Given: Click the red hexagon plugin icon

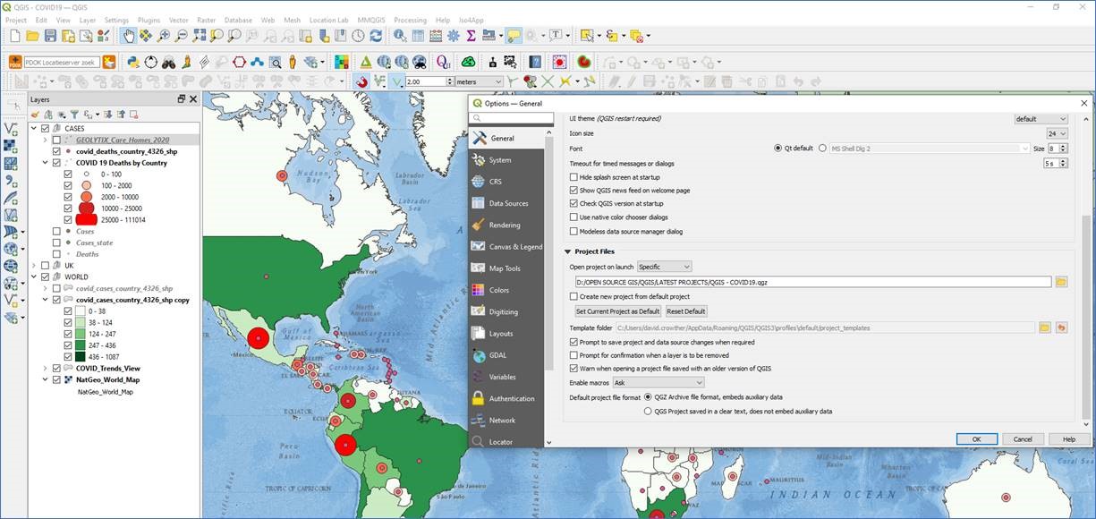Looking at the screenshot, I should pos(239,62).
